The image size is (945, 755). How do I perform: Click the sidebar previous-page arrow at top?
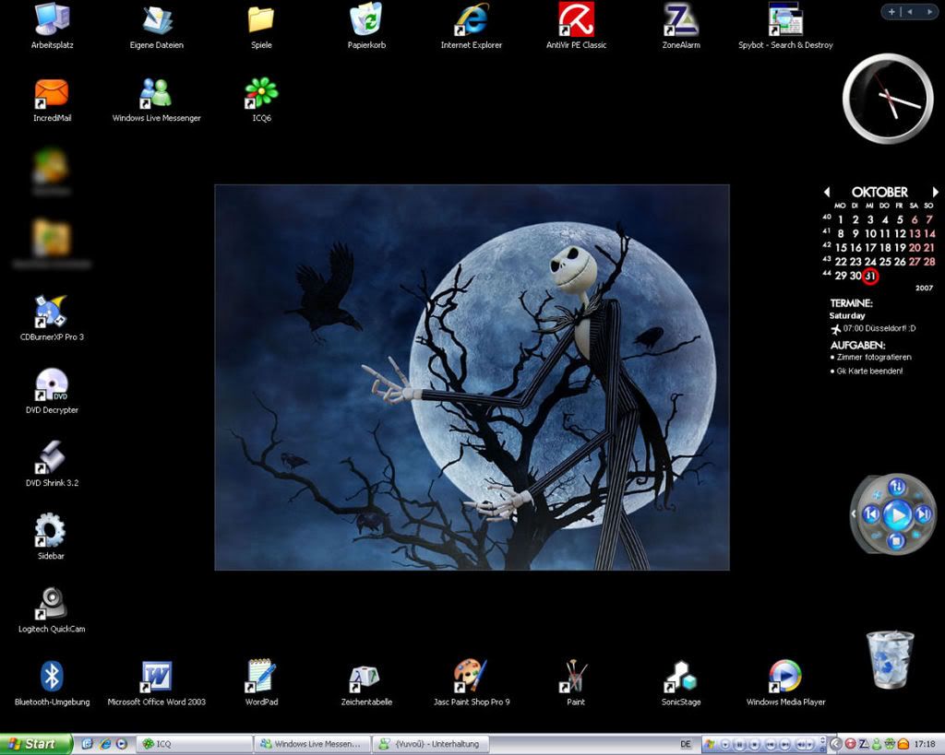click(x=910, y=11)
